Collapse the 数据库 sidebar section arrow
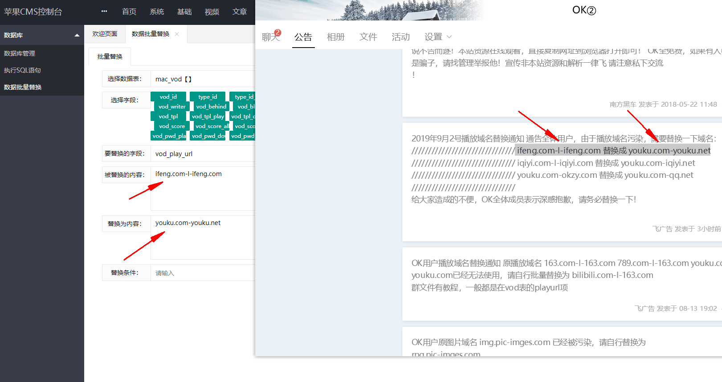 [x=77, y=35]
